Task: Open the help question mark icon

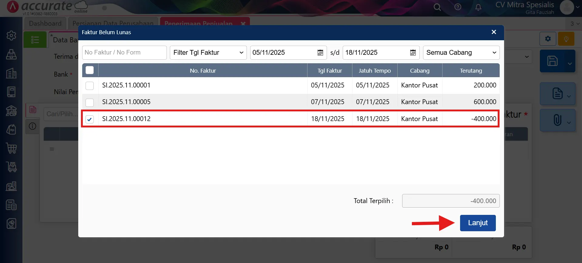Action: point(458,7)
